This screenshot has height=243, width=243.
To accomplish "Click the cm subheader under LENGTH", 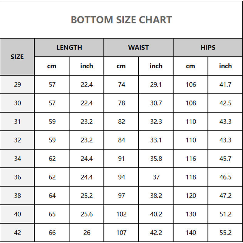I will click(52, 66).
